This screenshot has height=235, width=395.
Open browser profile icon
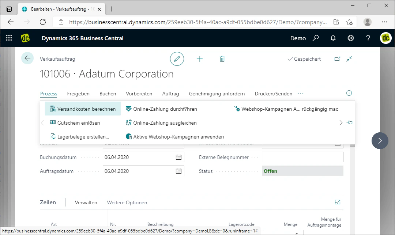[367, 22]
